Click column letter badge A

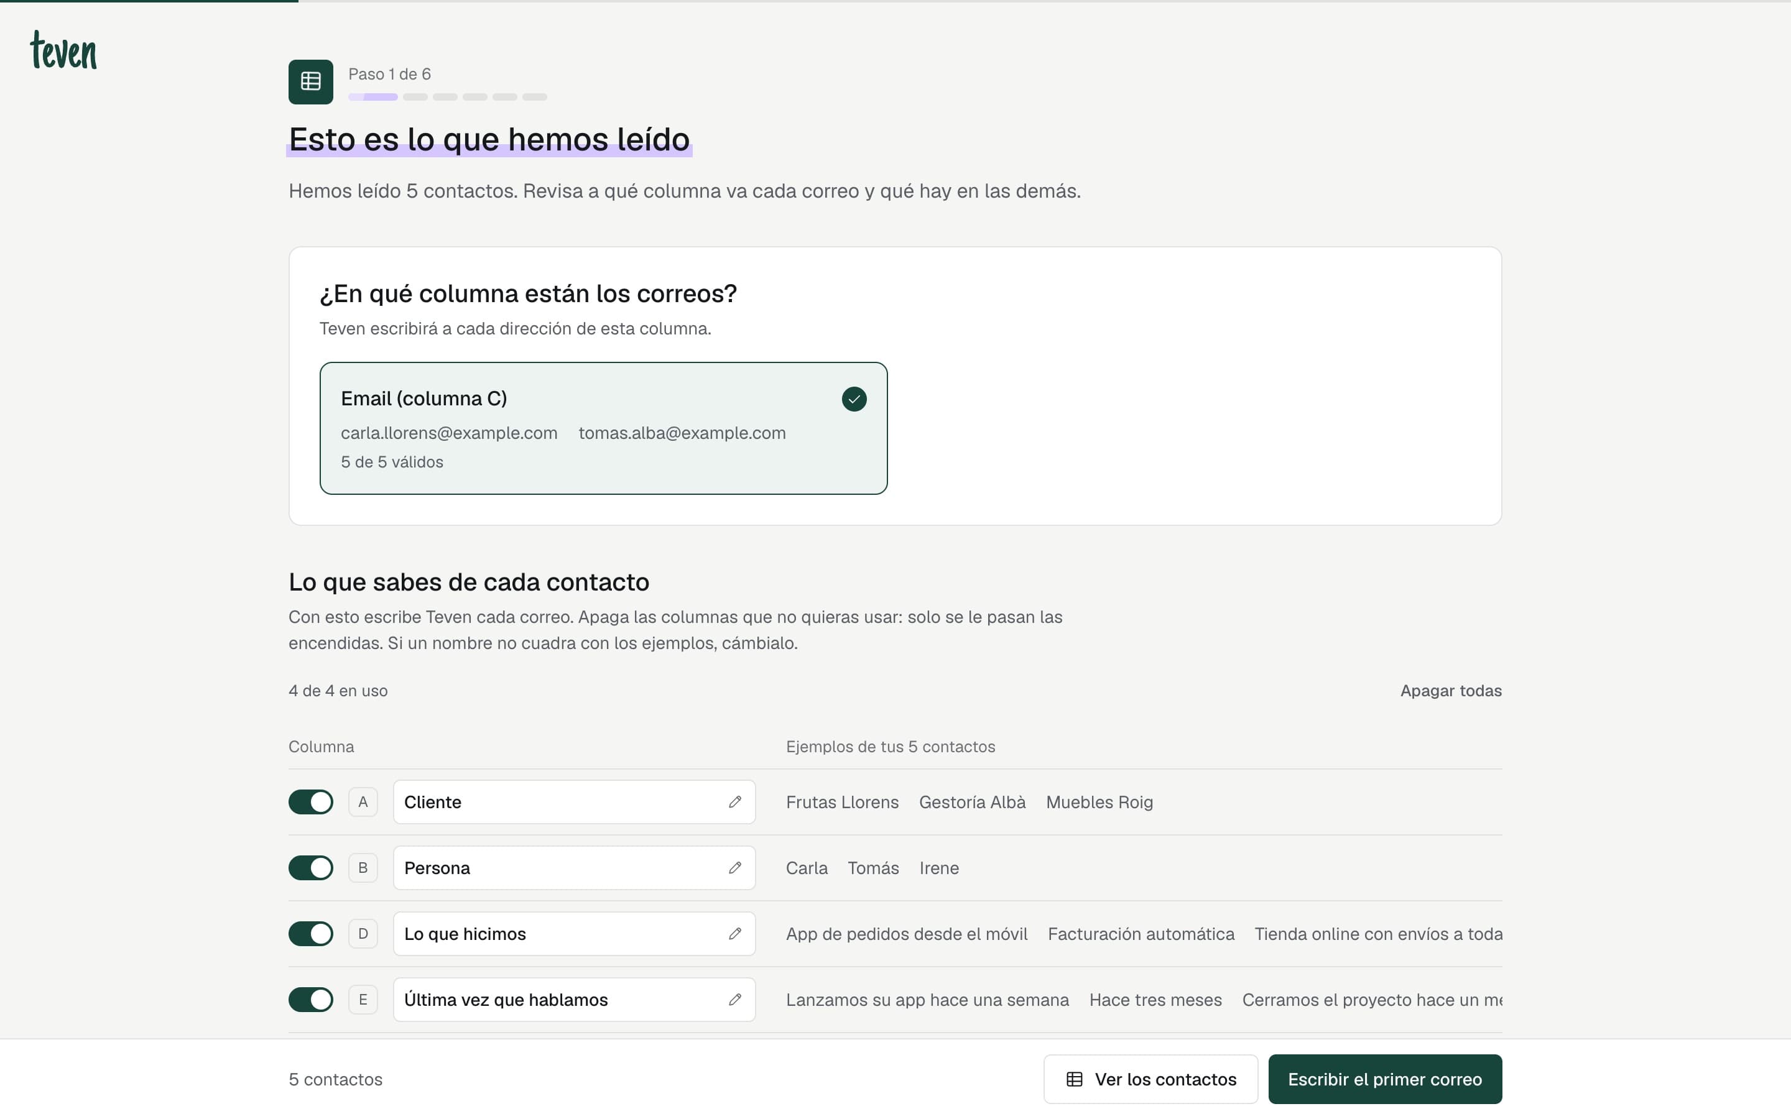coord(363,801)
